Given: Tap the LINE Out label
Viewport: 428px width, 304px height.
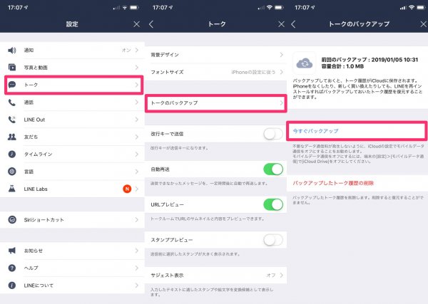Looking at the screenshot, I should (x=34, y=120).
